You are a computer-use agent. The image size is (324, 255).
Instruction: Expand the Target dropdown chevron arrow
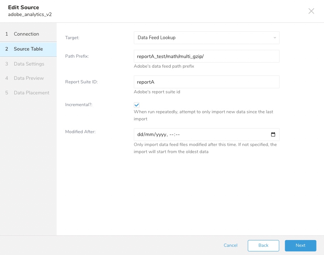pyautogui.click(x=274, y=38)
